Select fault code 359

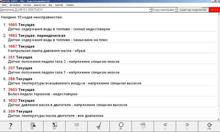click(11, 111)
